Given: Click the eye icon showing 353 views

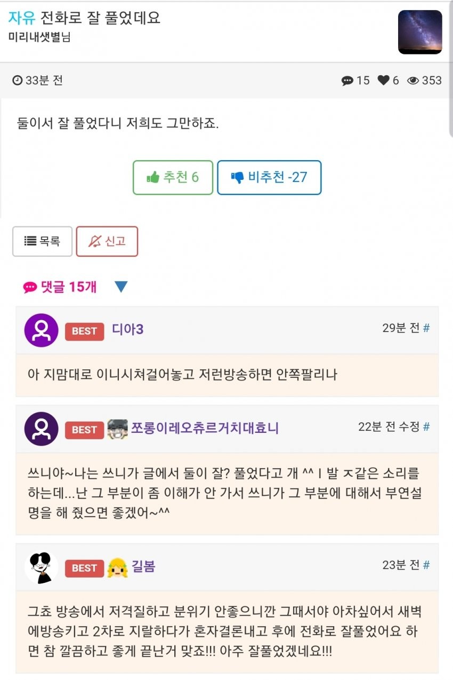Looking at the screenshot, I should click(413, 81).
